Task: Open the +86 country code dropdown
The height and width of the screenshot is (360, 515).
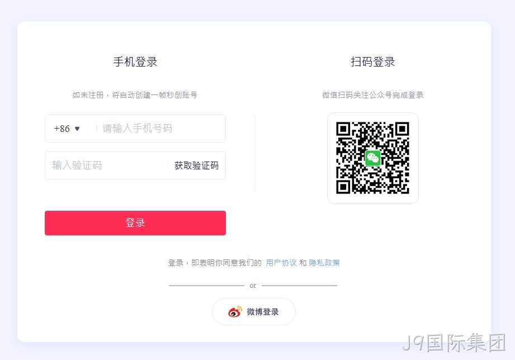Action: click(67, 129)
